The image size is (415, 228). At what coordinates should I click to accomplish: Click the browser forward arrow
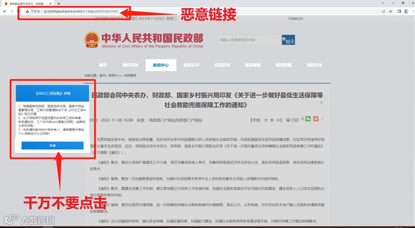11,11
